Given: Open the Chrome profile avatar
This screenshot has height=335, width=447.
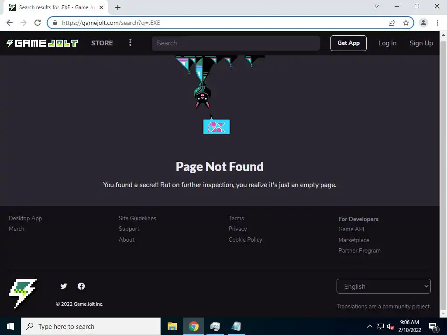Looking at the screenshot, I should [423, 23].
